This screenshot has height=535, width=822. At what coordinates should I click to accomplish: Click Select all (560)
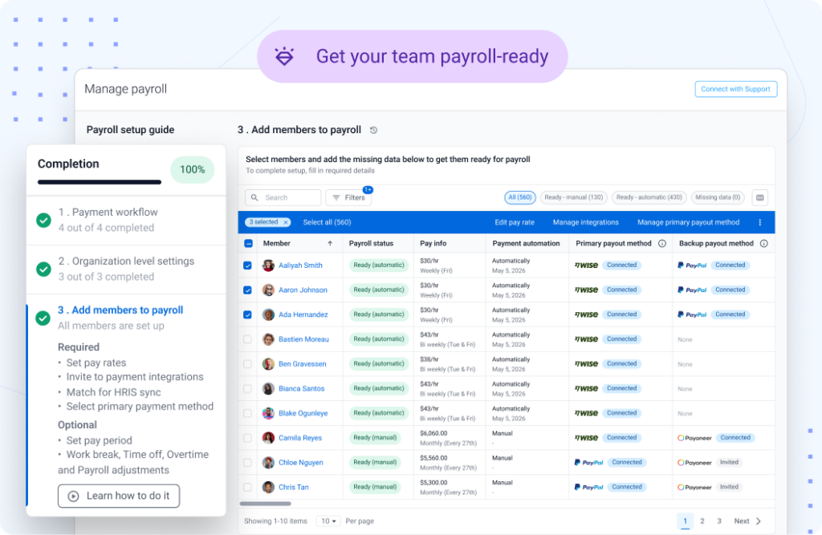tap(328, 222)
